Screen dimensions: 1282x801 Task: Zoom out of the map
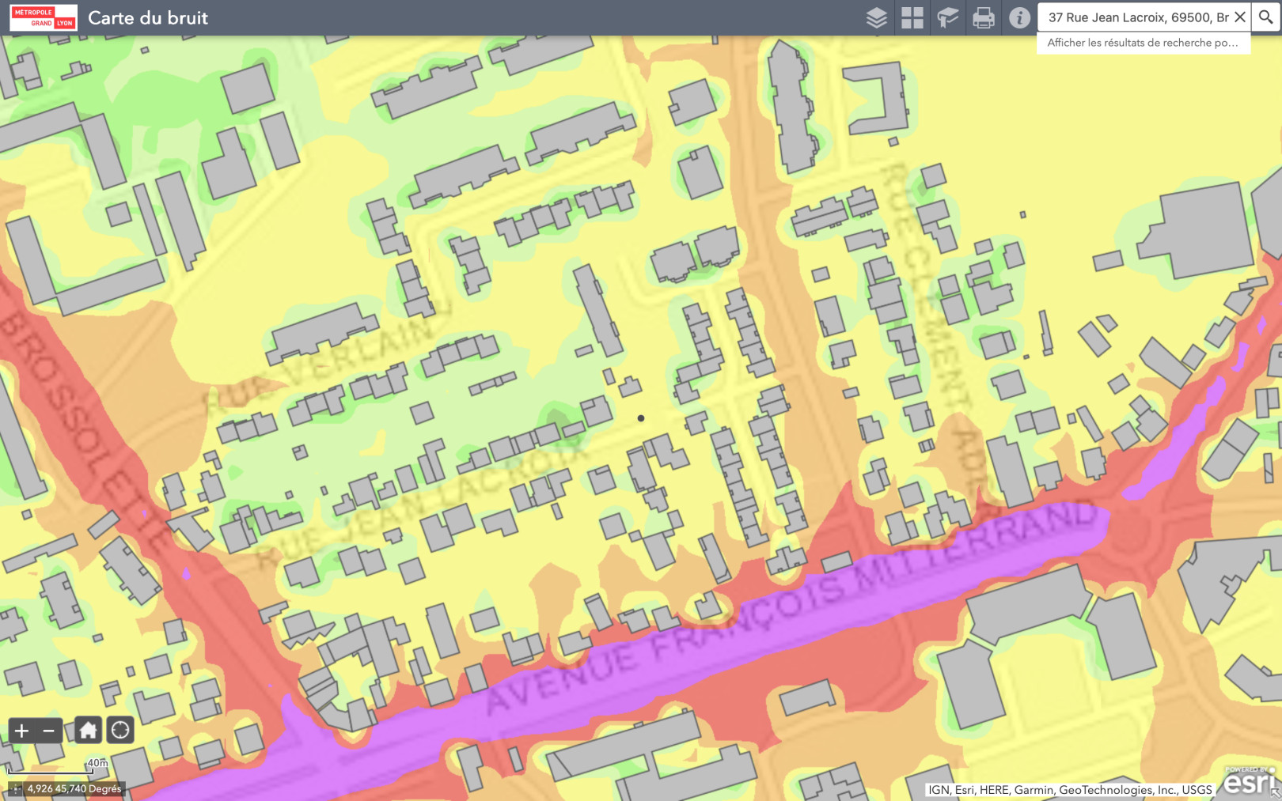[48, 731]
